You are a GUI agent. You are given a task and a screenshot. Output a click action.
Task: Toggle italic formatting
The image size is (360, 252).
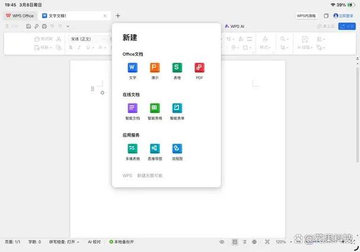pyautogui.click(x=79, y=48)
